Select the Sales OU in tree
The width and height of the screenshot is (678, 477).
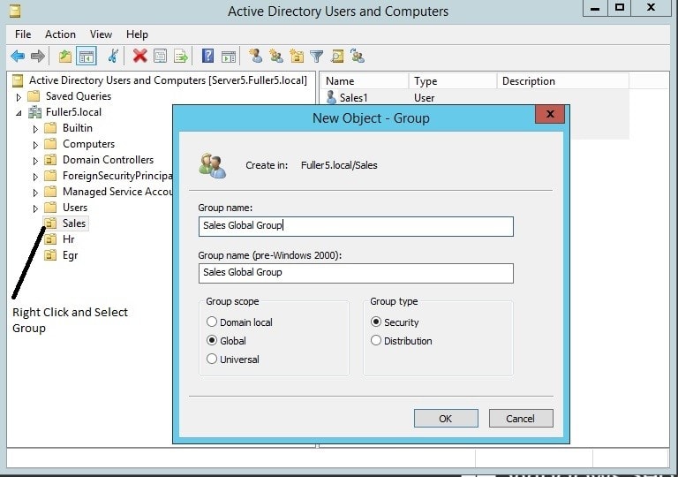coord(74,223)
